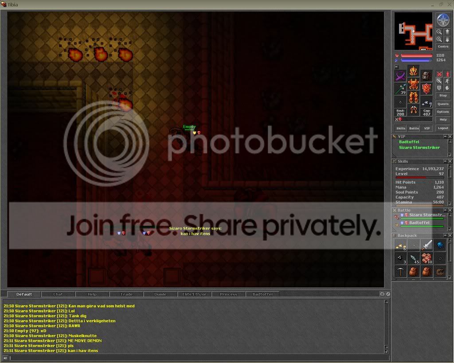Select the small stones stack of 3
Image resolution: width=454 pixels, height=363 pixels.
pos(401,258)
